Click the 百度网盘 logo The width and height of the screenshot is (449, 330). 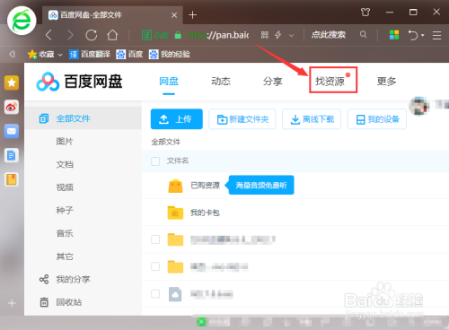(79, 82)
